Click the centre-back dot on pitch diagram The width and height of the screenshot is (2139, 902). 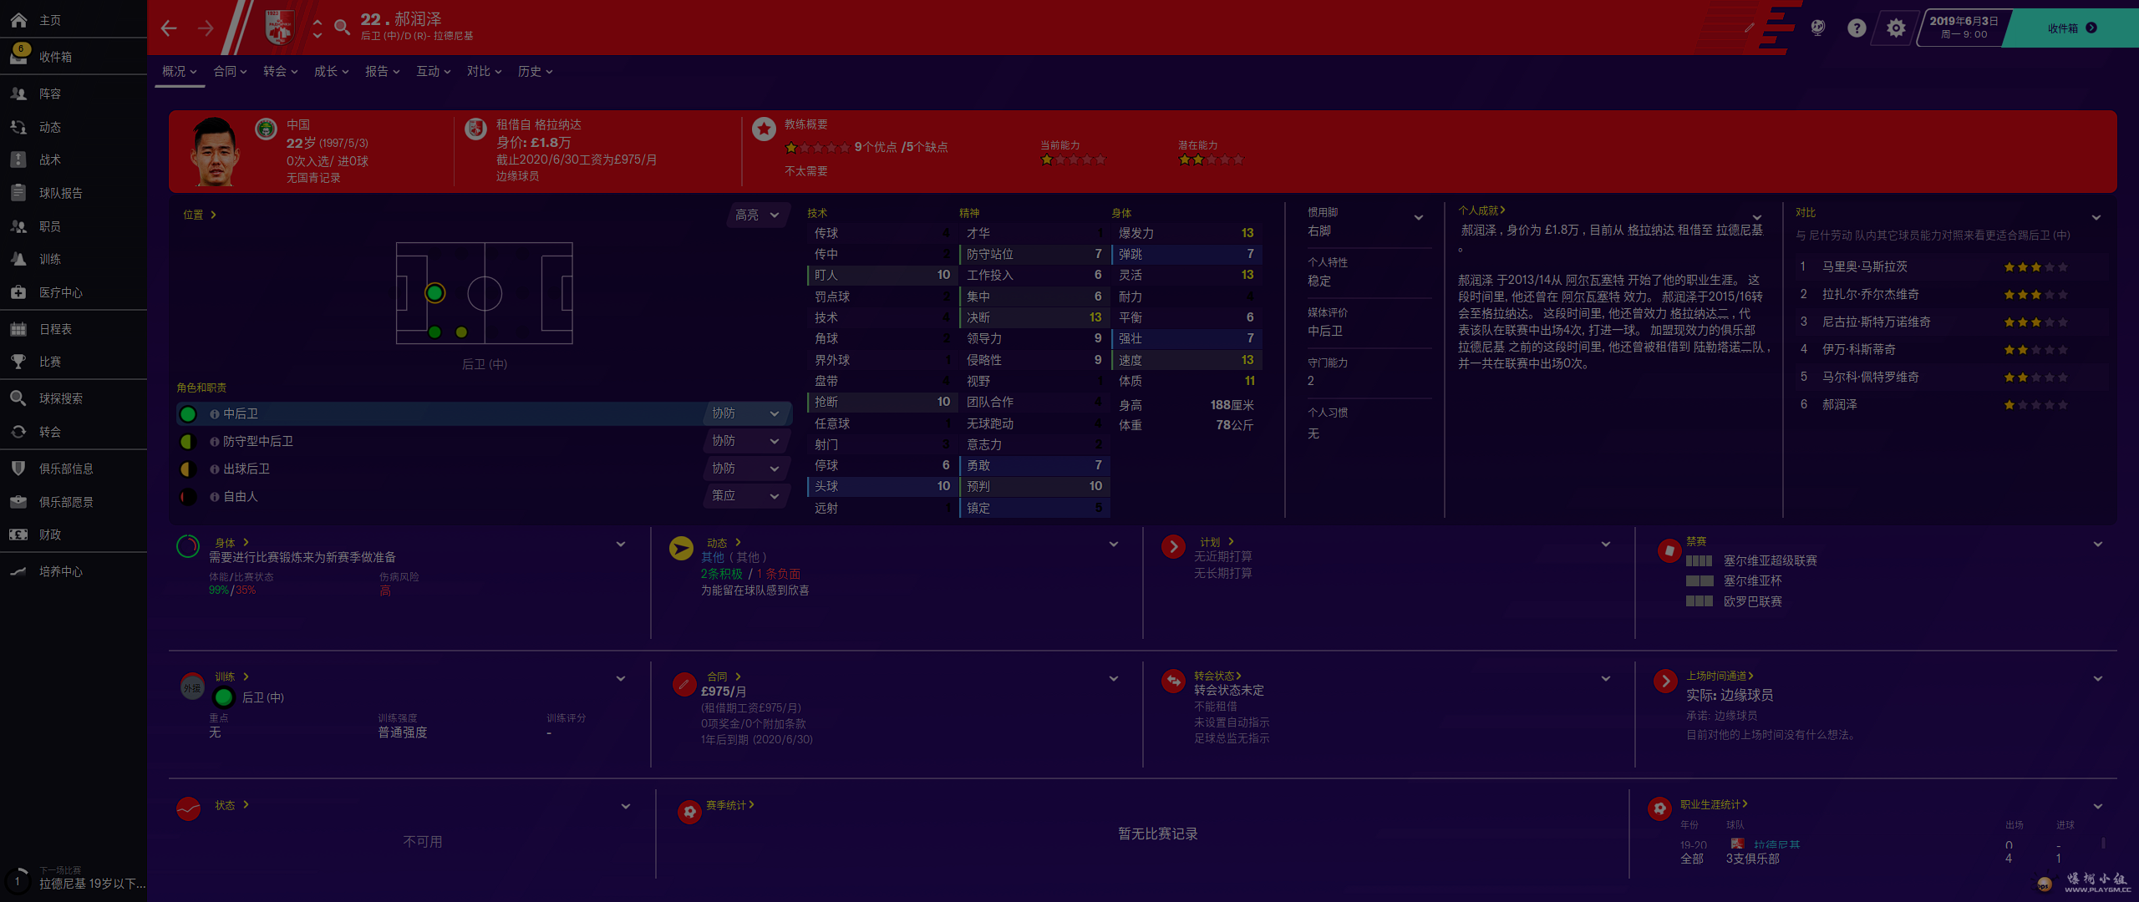[434, 293]
